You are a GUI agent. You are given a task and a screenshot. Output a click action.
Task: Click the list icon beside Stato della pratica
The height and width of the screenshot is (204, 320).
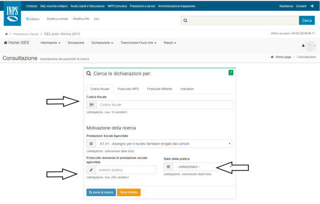pos(169,167)
